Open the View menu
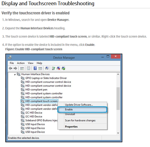Screen dimensions: 150x147 point(31,63)
